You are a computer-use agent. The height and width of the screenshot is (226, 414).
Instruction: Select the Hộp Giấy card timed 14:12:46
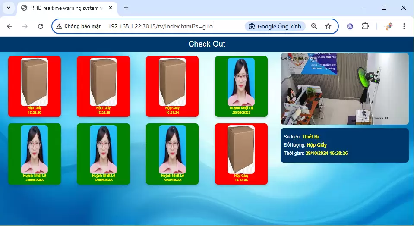tap(241, 154)
